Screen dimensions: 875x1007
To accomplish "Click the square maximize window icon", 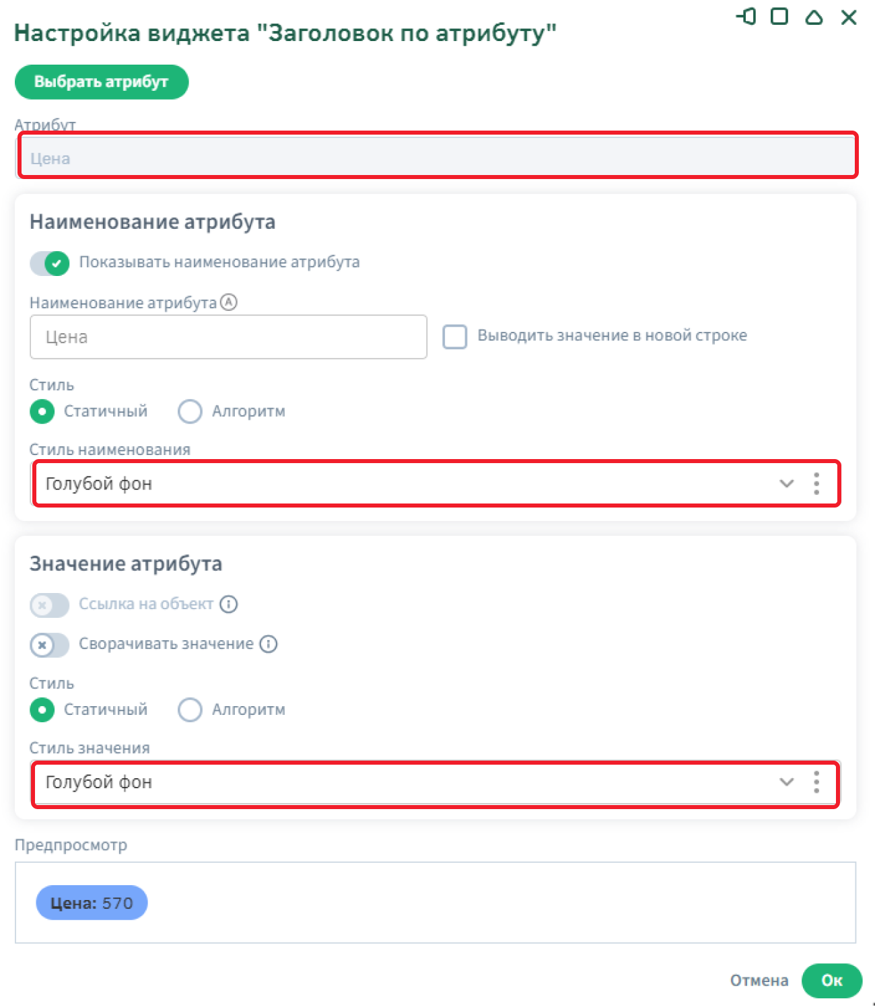I will pyautogui.click(x=779, y=16).
